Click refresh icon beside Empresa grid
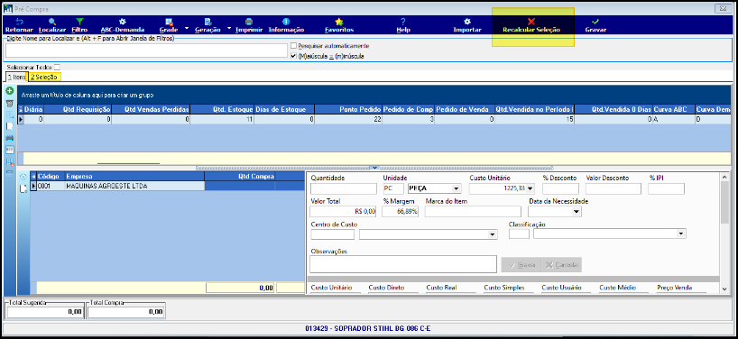738x339 pixels. (23, 178)
